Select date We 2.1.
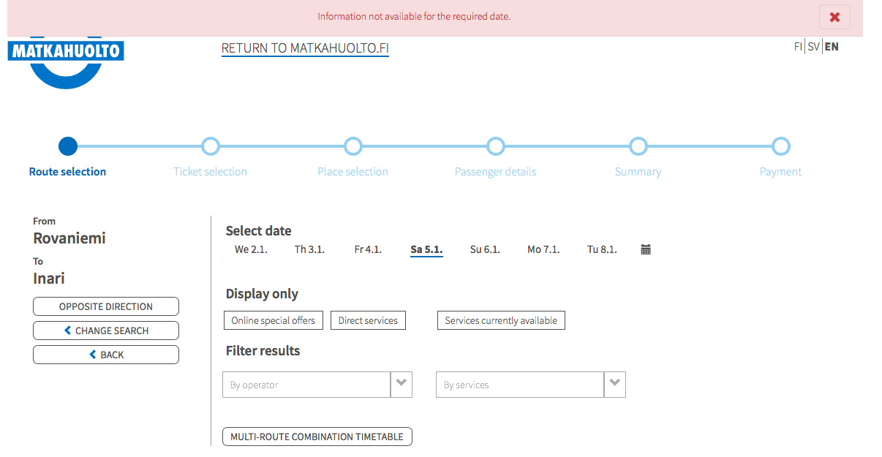The height and width of the screenshot is (457, 882). (x=251, y=249)
